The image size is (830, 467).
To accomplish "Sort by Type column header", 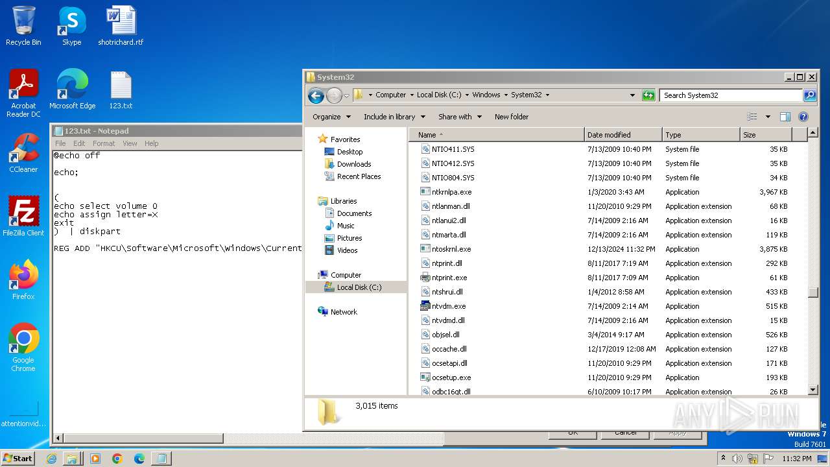I will pos(701,135).
